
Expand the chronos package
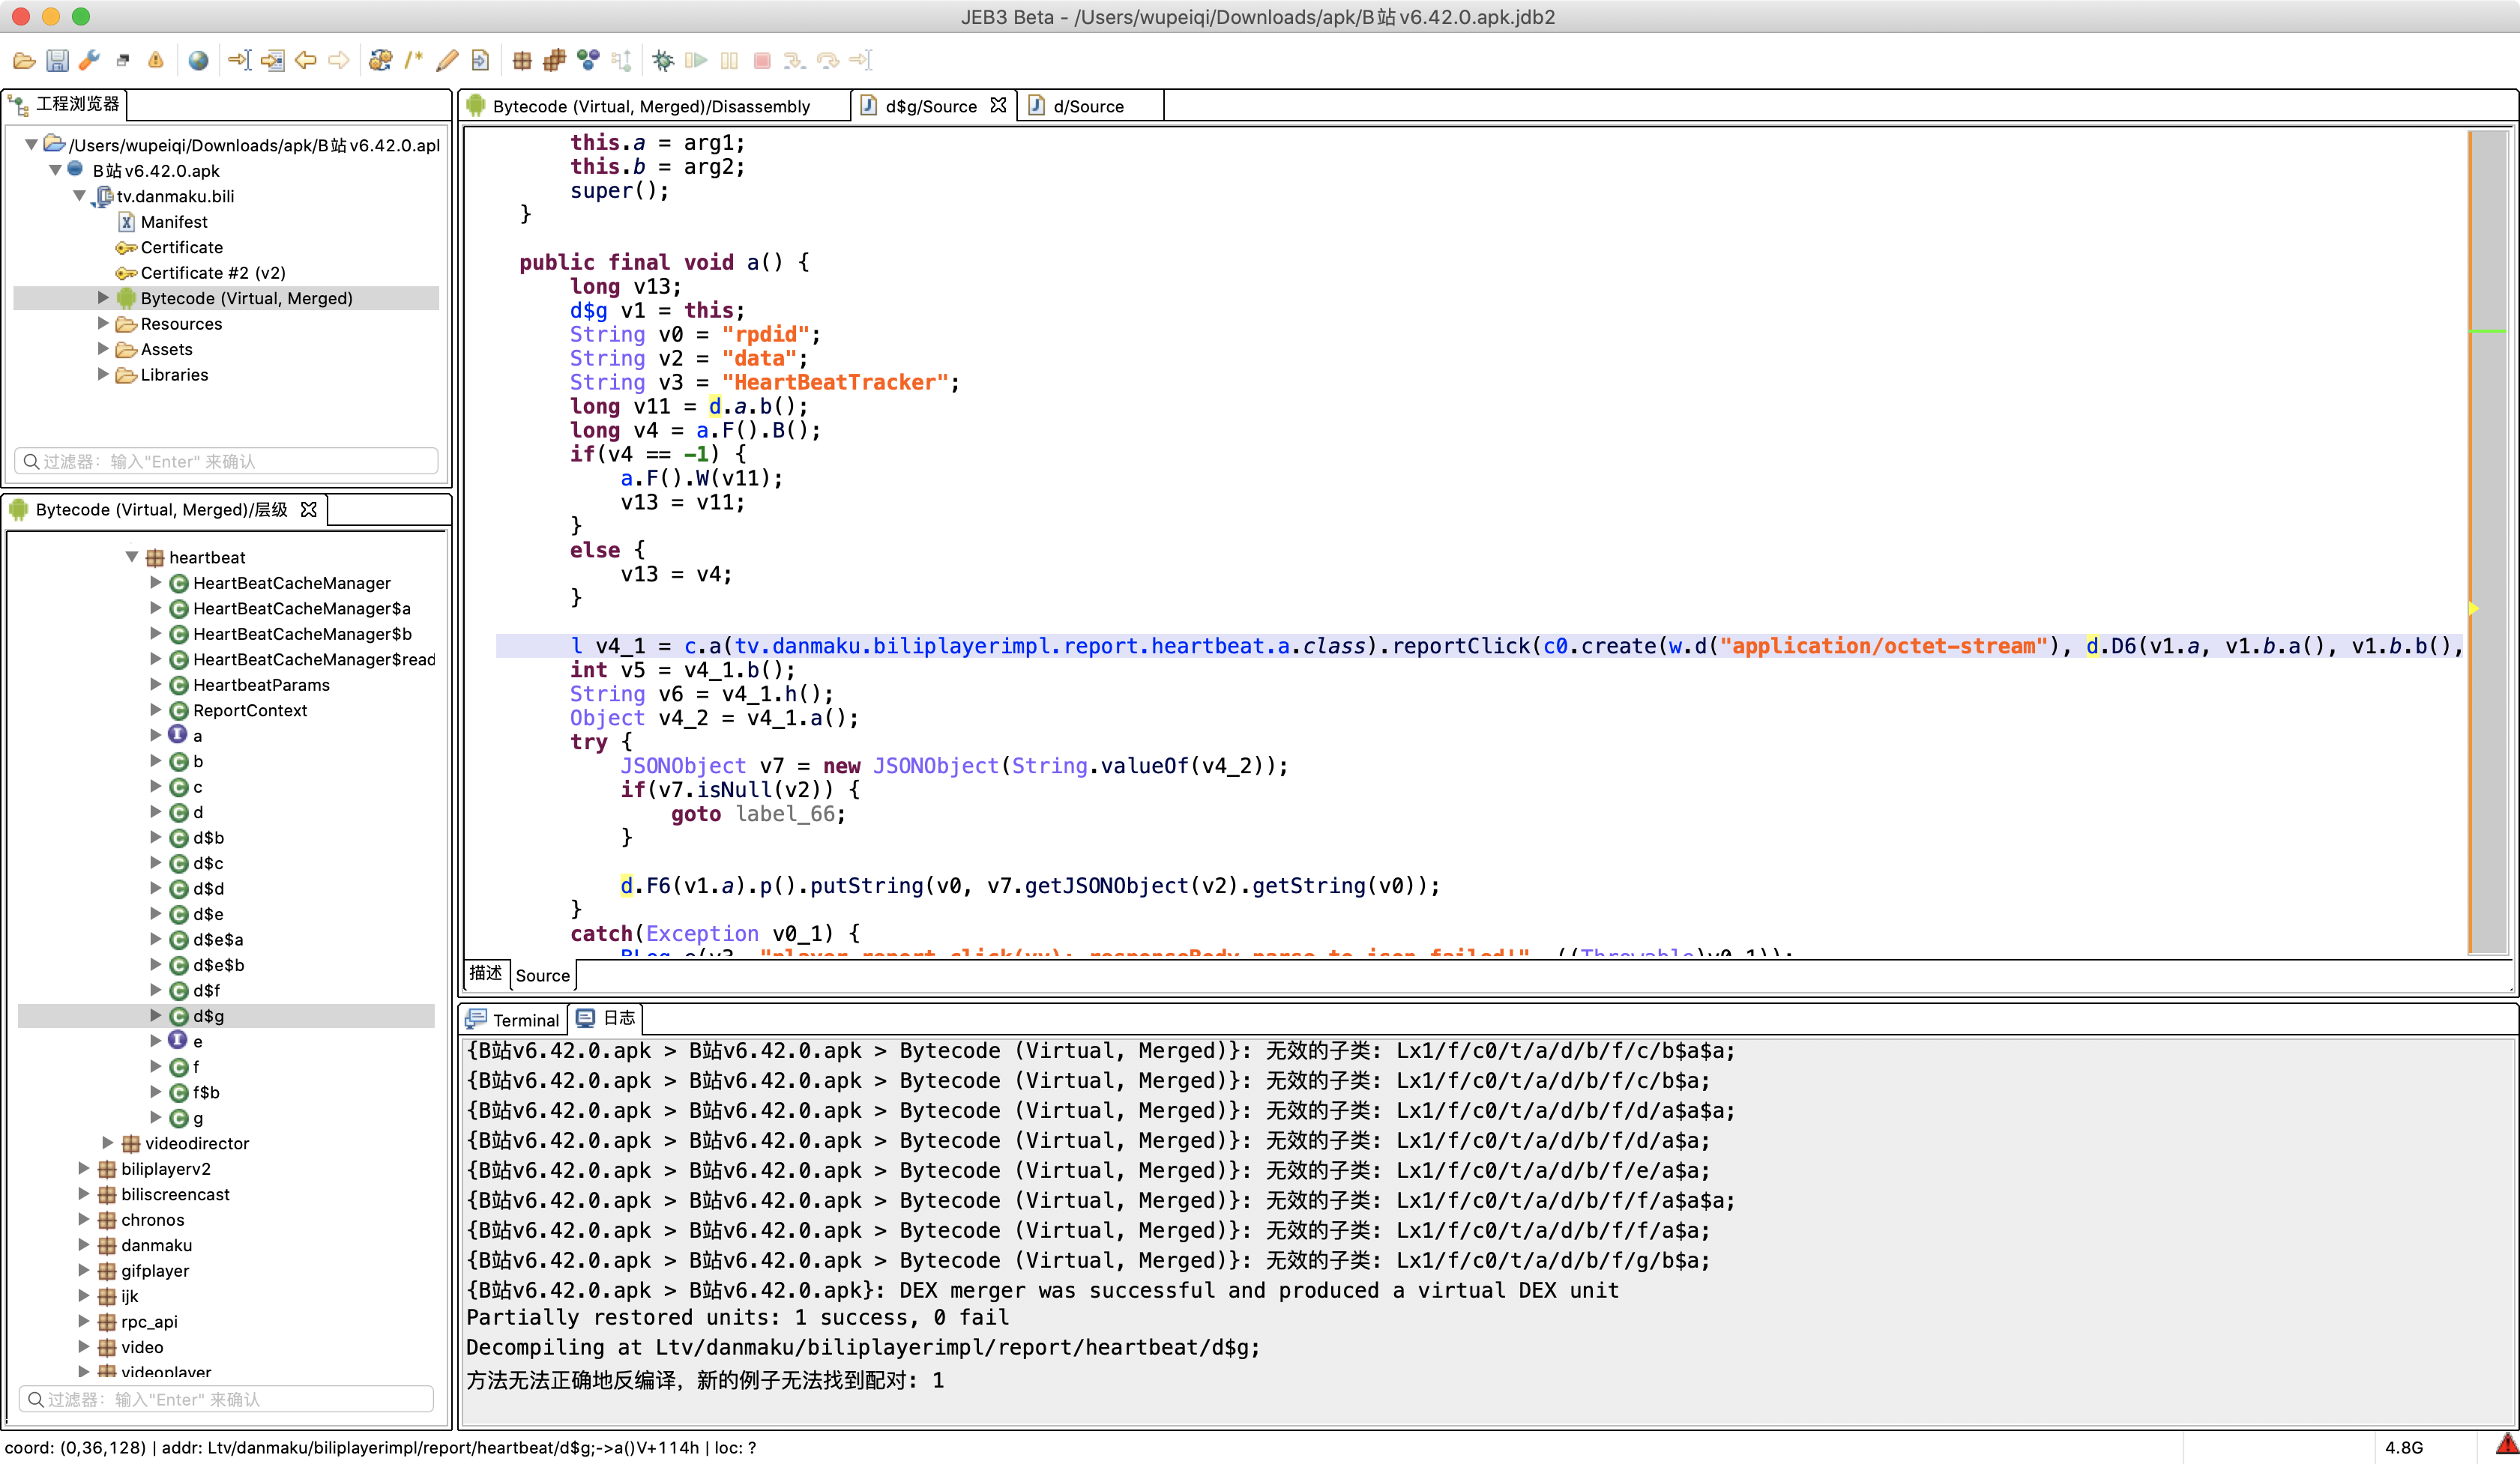click(x=84, y=1219)
